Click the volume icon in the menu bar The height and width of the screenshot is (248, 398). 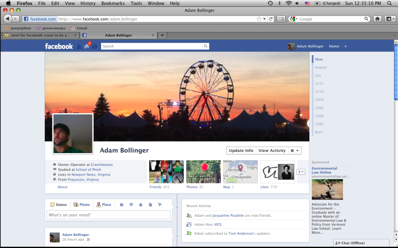click(x=297, y=3)
